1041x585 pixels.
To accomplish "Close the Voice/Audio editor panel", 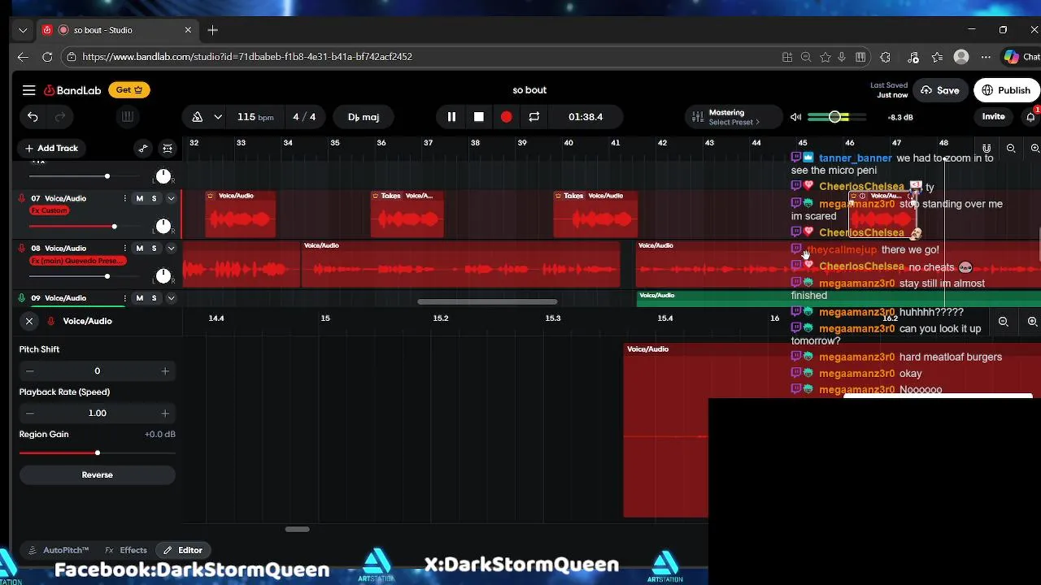I will tap(29, 321).
